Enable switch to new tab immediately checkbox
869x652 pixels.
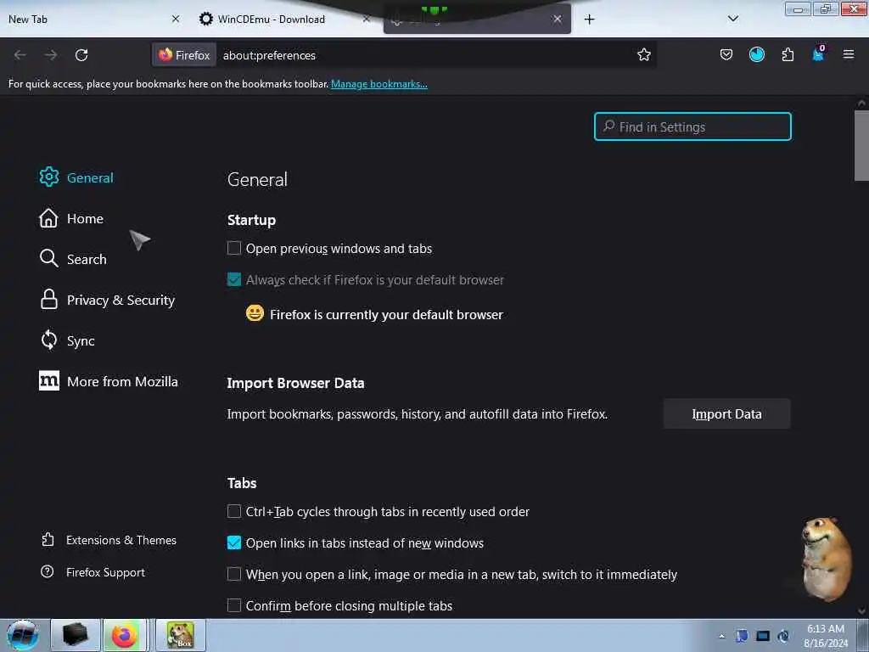pos(234,574)
